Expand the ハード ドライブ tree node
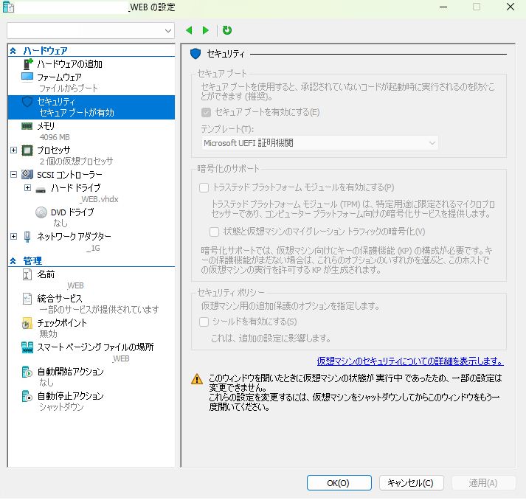Screen dimensions: 526x503 (28, 188)
